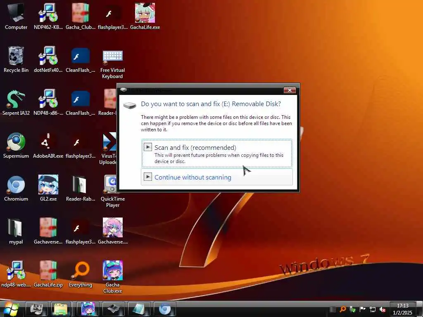Open the mypal folder icon
The height and width of the screenshot is (317, 423).
(16, 231)
